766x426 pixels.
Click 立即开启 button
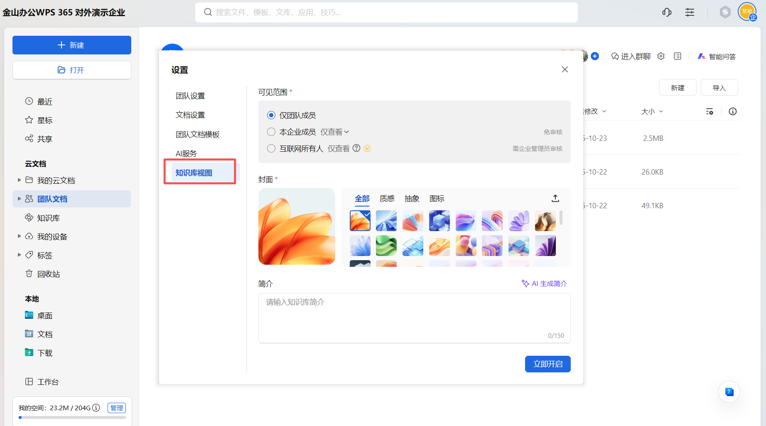548,364
